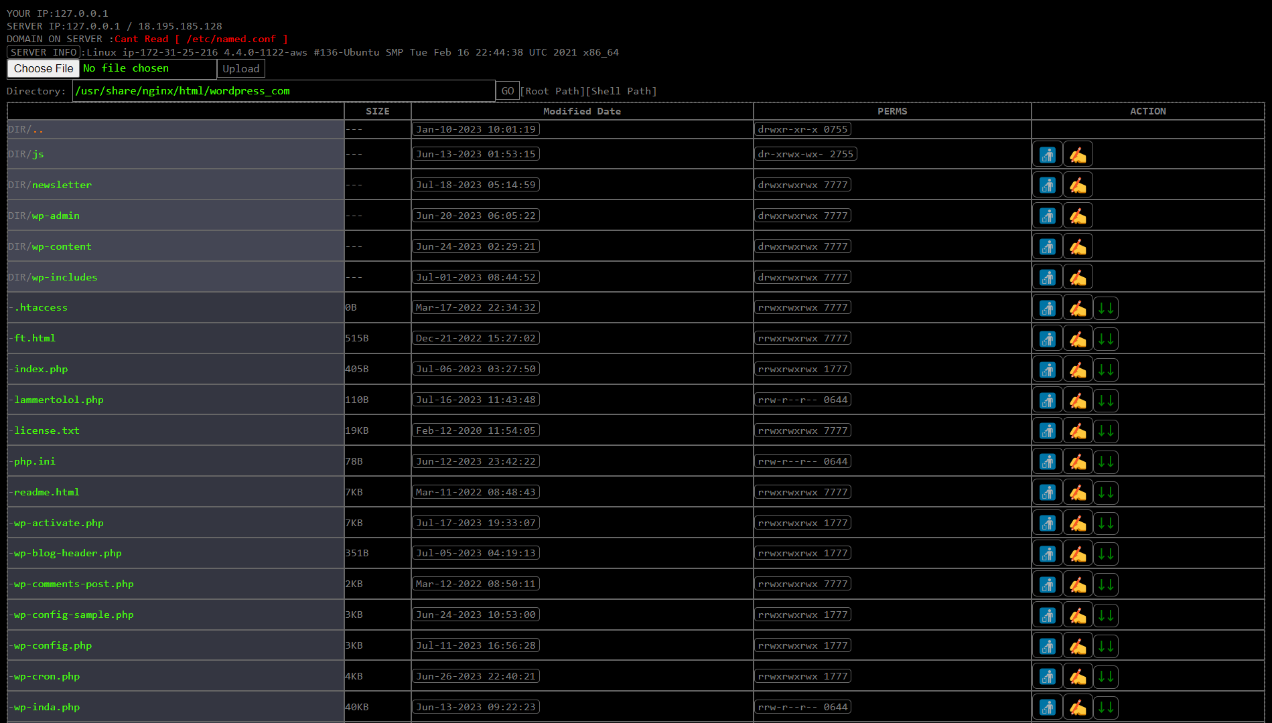Edit .htaccess with the pencil icon
This screenshot has width=1272, height=723.
coord(1078,308)
